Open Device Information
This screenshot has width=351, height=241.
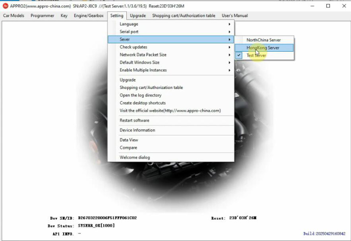click(x=171, y=130)
